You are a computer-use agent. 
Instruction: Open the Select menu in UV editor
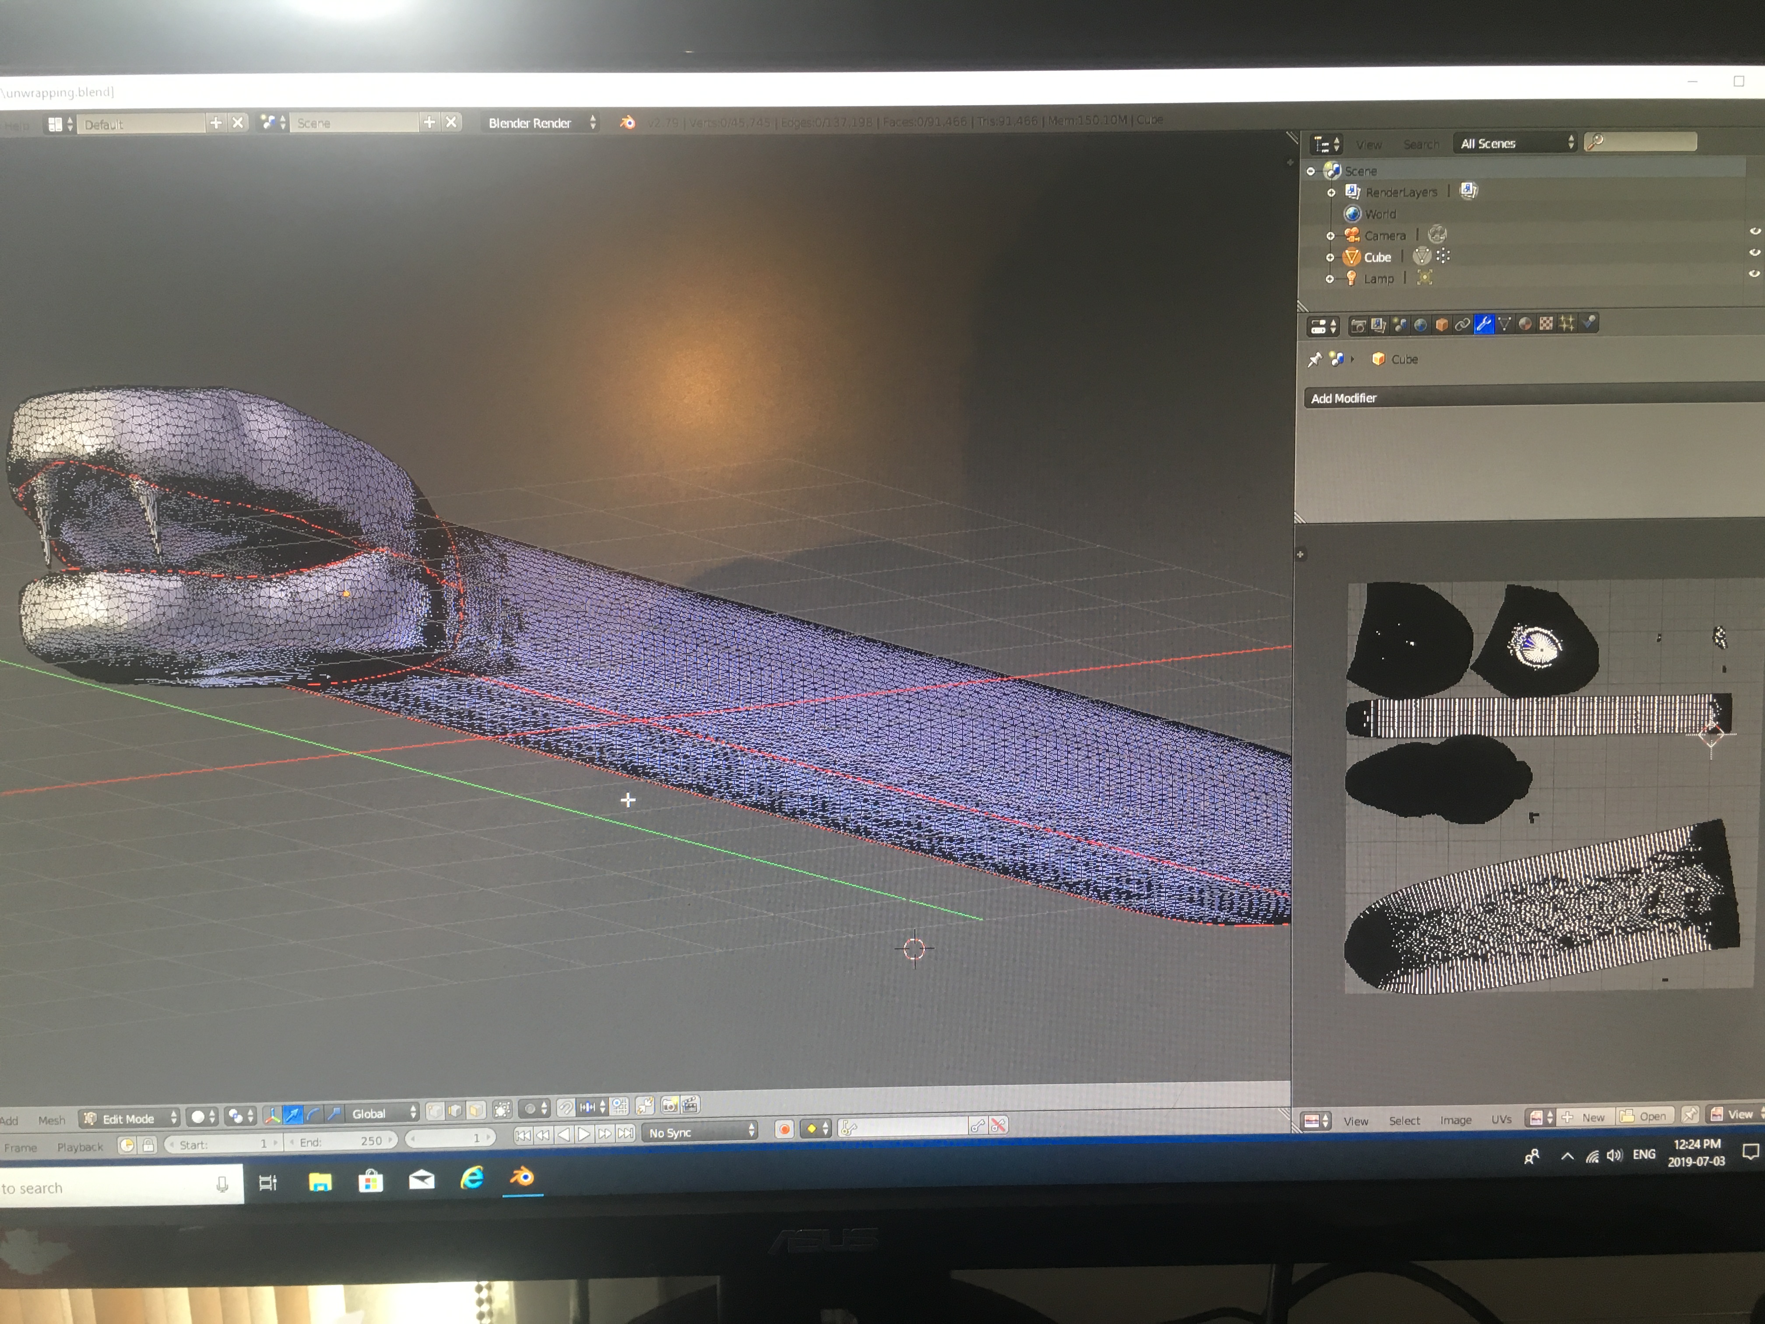click(1403, 1120)
